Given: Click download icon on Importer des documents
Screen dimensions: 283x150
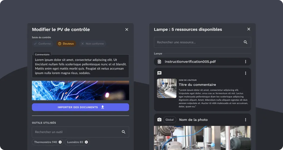Looking at the screenshot, I should [103, 107].
